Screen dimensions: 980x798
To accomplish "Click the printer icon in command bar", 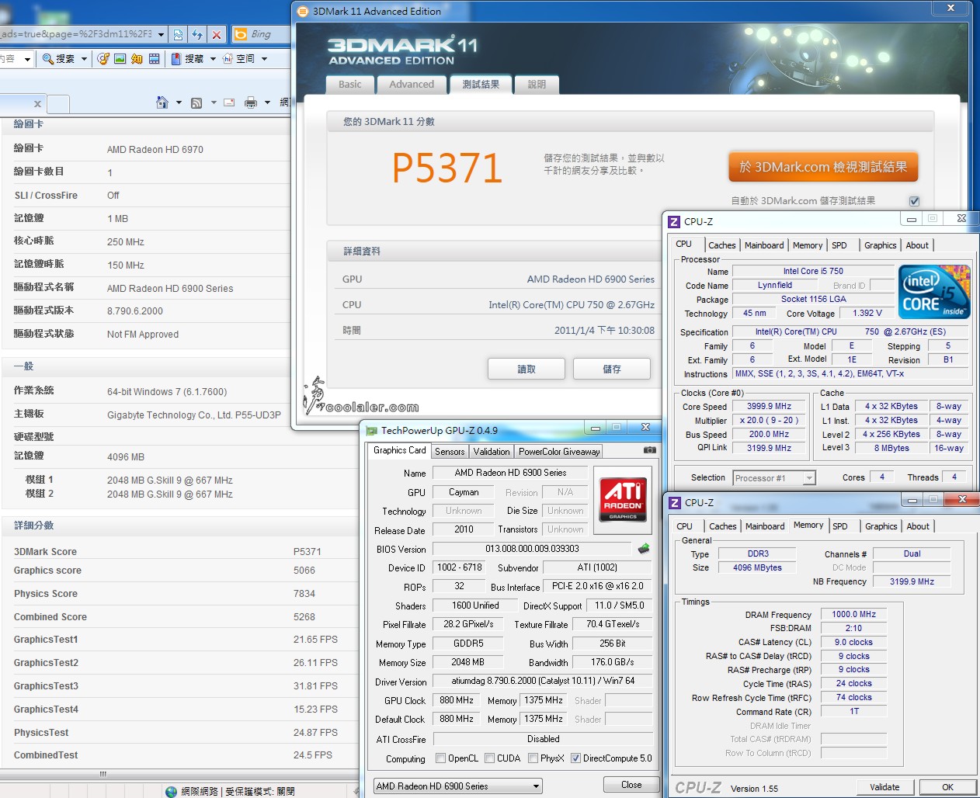I will coord(250,102).
